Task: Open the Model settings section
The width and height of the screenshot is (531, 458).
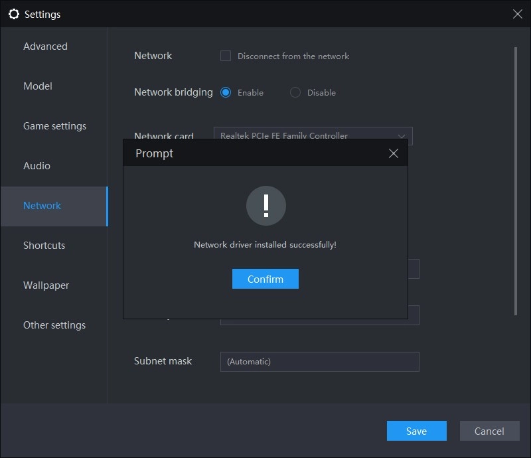Action: tap(38, 86)
